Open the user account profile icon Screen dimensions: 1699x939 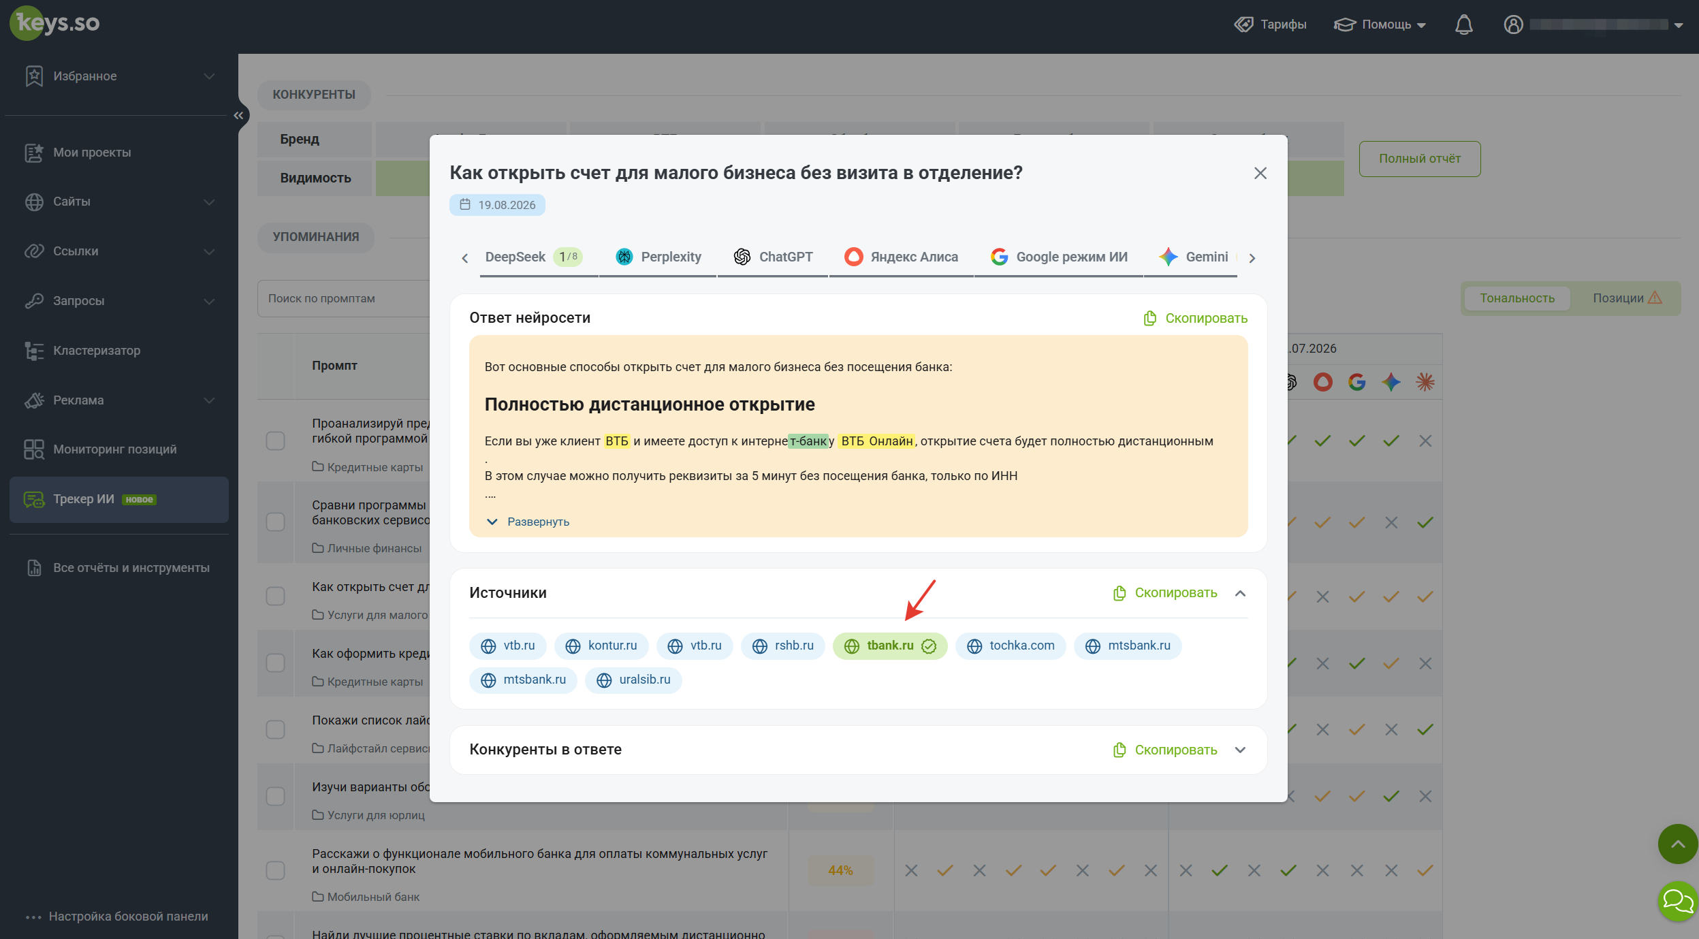[x=1513, y=25]
